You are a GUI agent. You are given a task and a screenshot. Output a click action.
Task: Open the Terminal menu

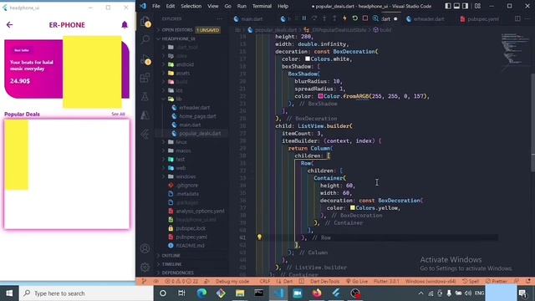(262, 6)
